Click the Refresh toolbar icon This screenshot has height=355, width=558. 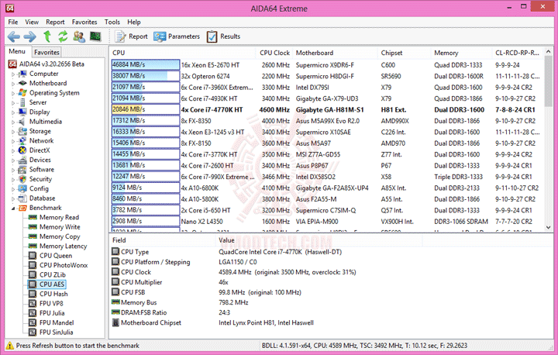(x=63, y=36)
